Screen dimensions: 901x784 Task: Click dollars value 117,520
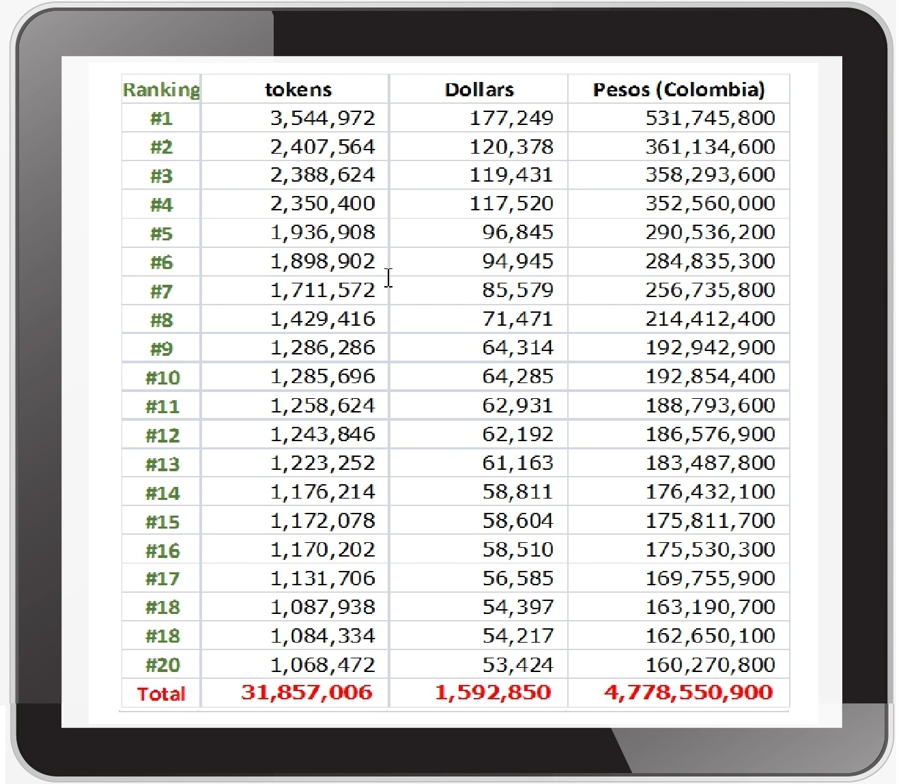(x=511, y=204)
